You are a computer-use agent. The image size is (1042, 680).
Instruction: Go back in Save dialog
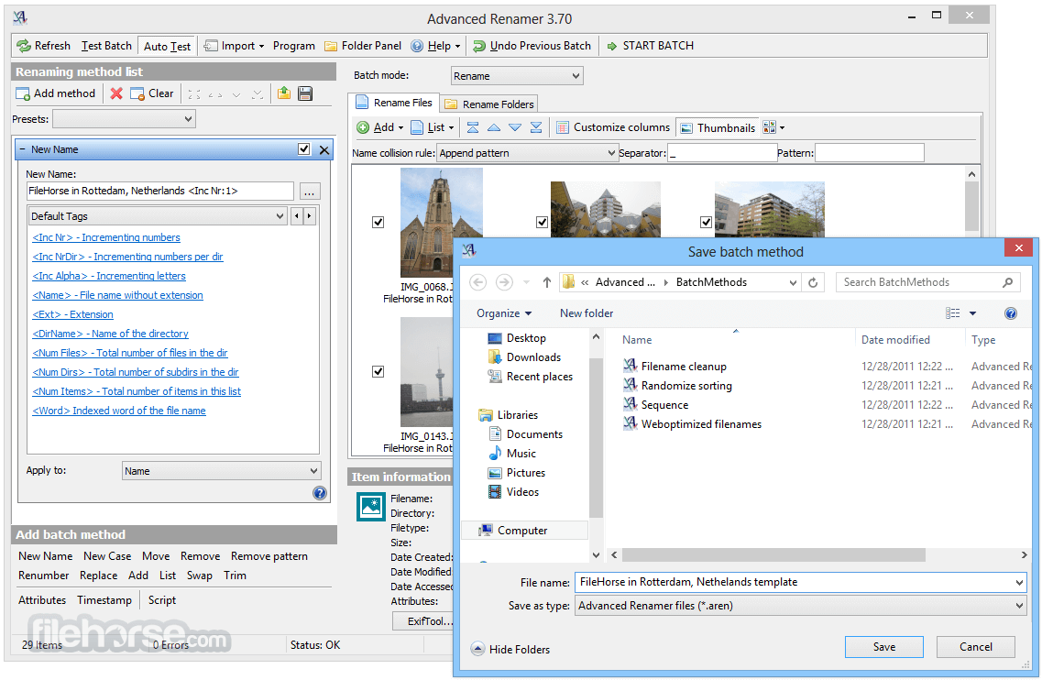click(x=477, y=282)
